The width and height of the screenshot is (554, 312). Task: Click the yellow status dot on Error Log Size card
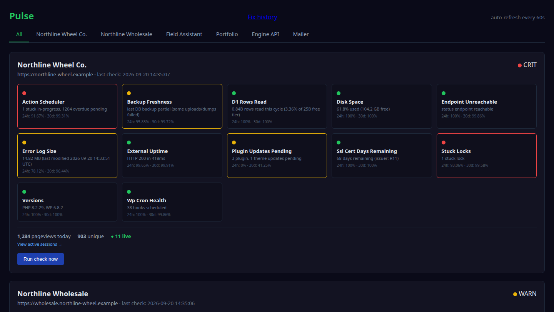click(24, 143)
